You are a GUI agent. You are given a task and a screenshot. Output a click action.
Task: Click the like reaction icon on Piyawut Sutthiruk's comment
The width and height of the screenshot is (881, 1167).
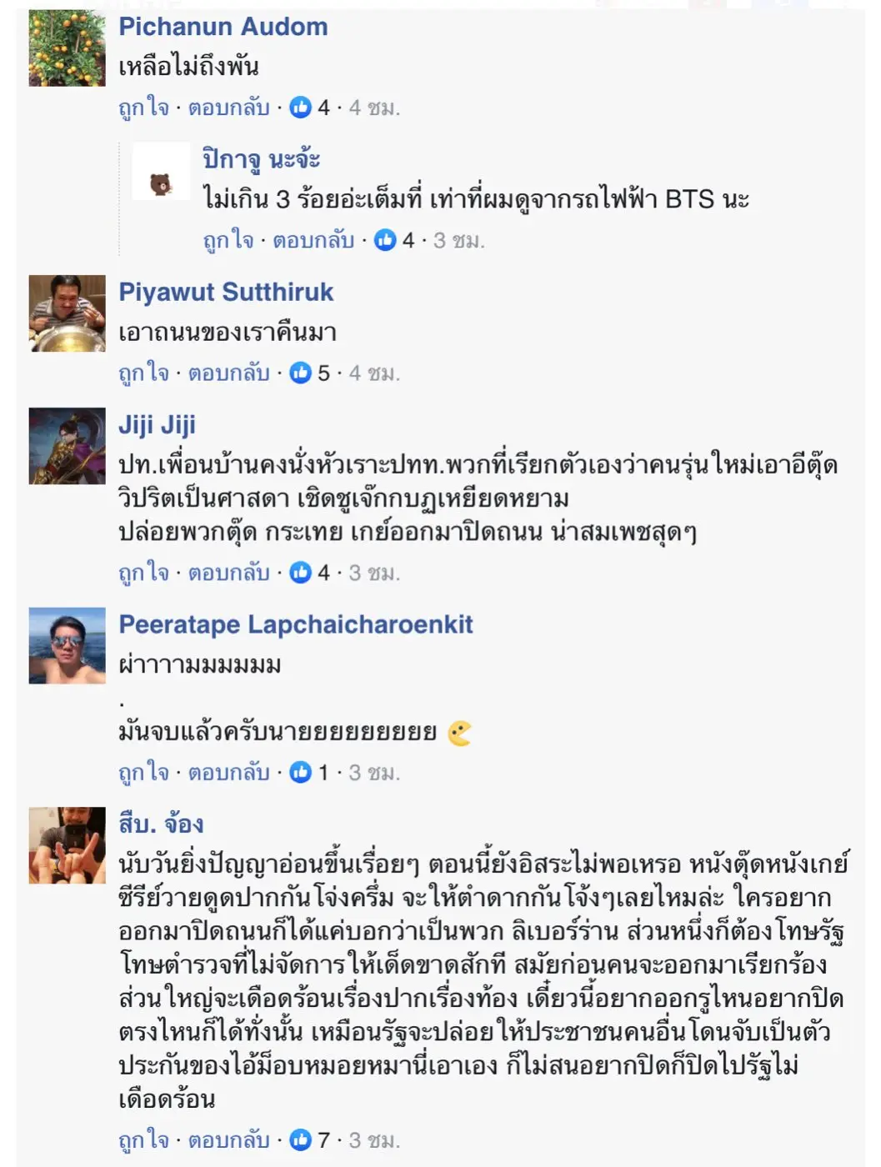[300, 373]
